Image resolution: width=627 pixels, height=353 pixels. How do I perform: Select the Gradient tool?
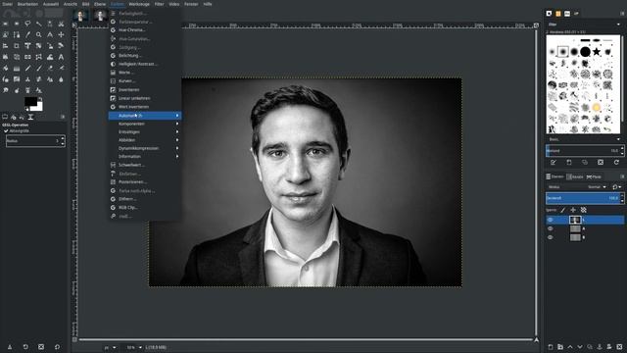[17, 69]
